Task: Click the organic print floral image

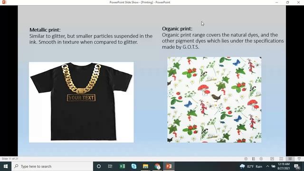Action: 214,100
